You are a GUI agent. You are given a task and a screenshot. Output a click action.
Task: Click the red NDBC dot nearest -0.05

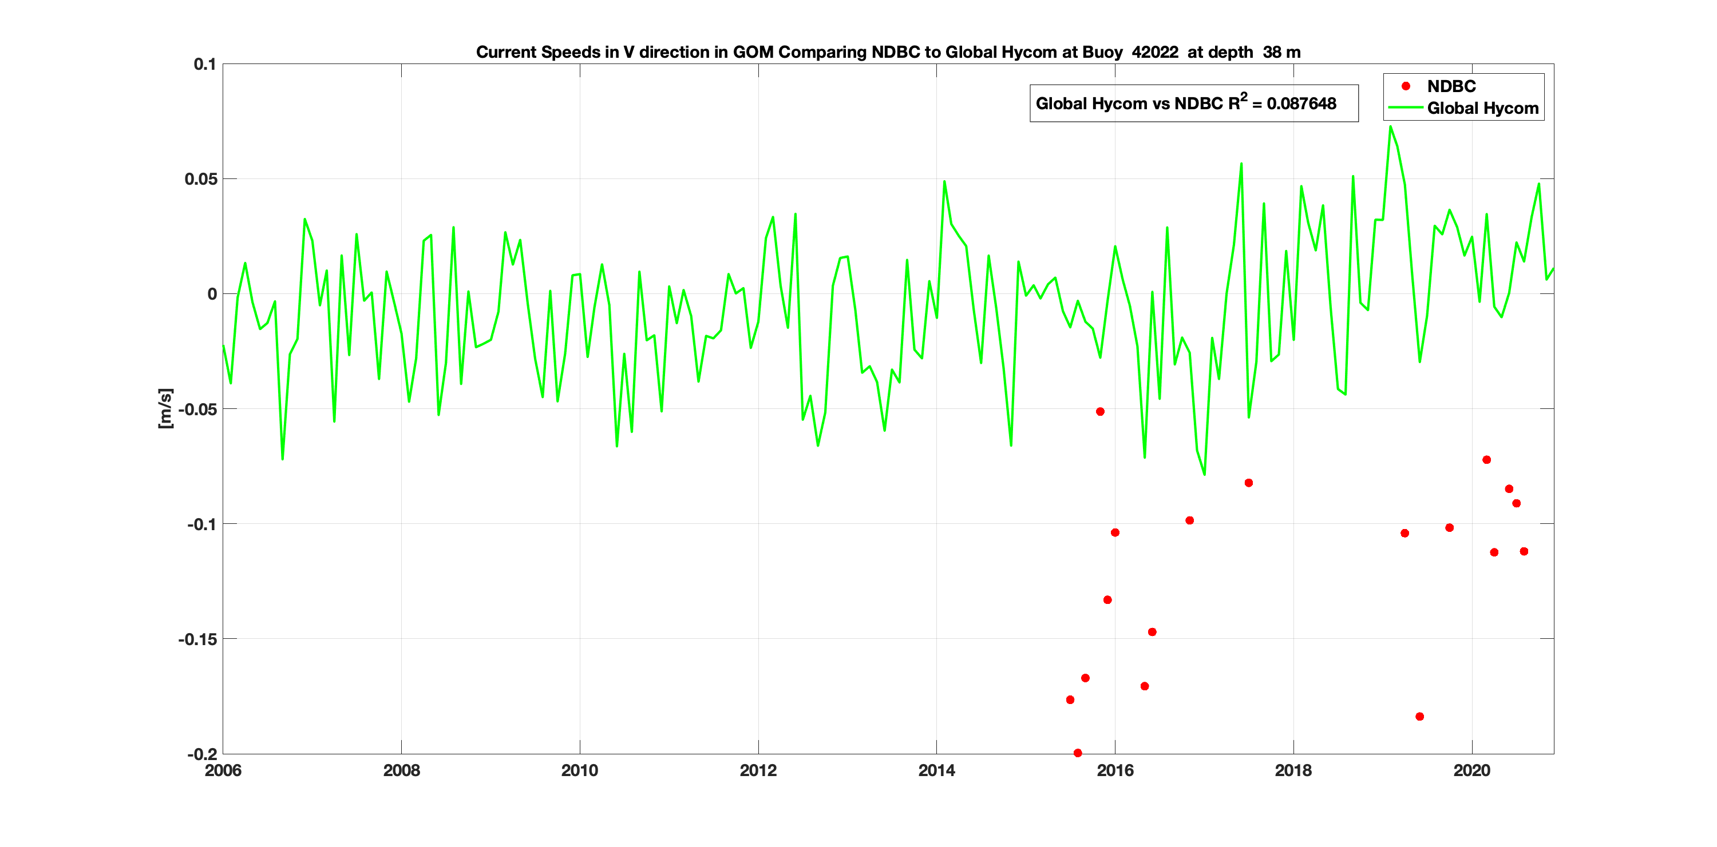[1101, 412]
